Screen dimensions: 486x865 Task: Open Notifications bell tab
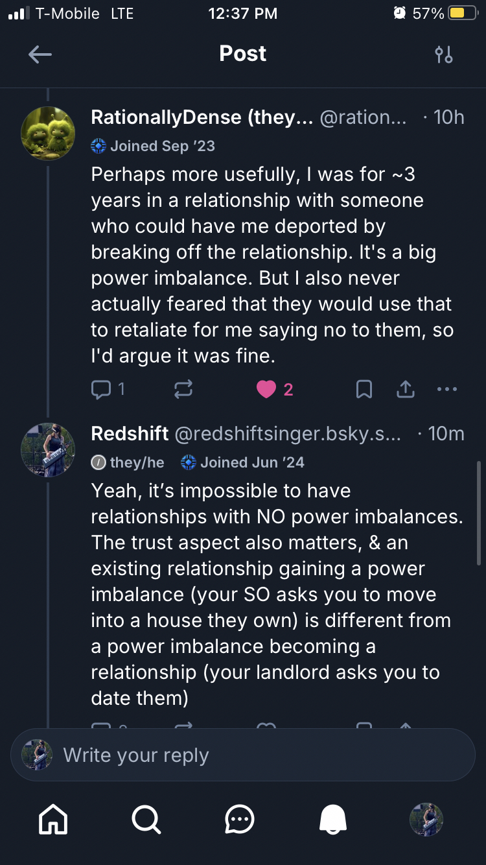[x=333, y=820]
